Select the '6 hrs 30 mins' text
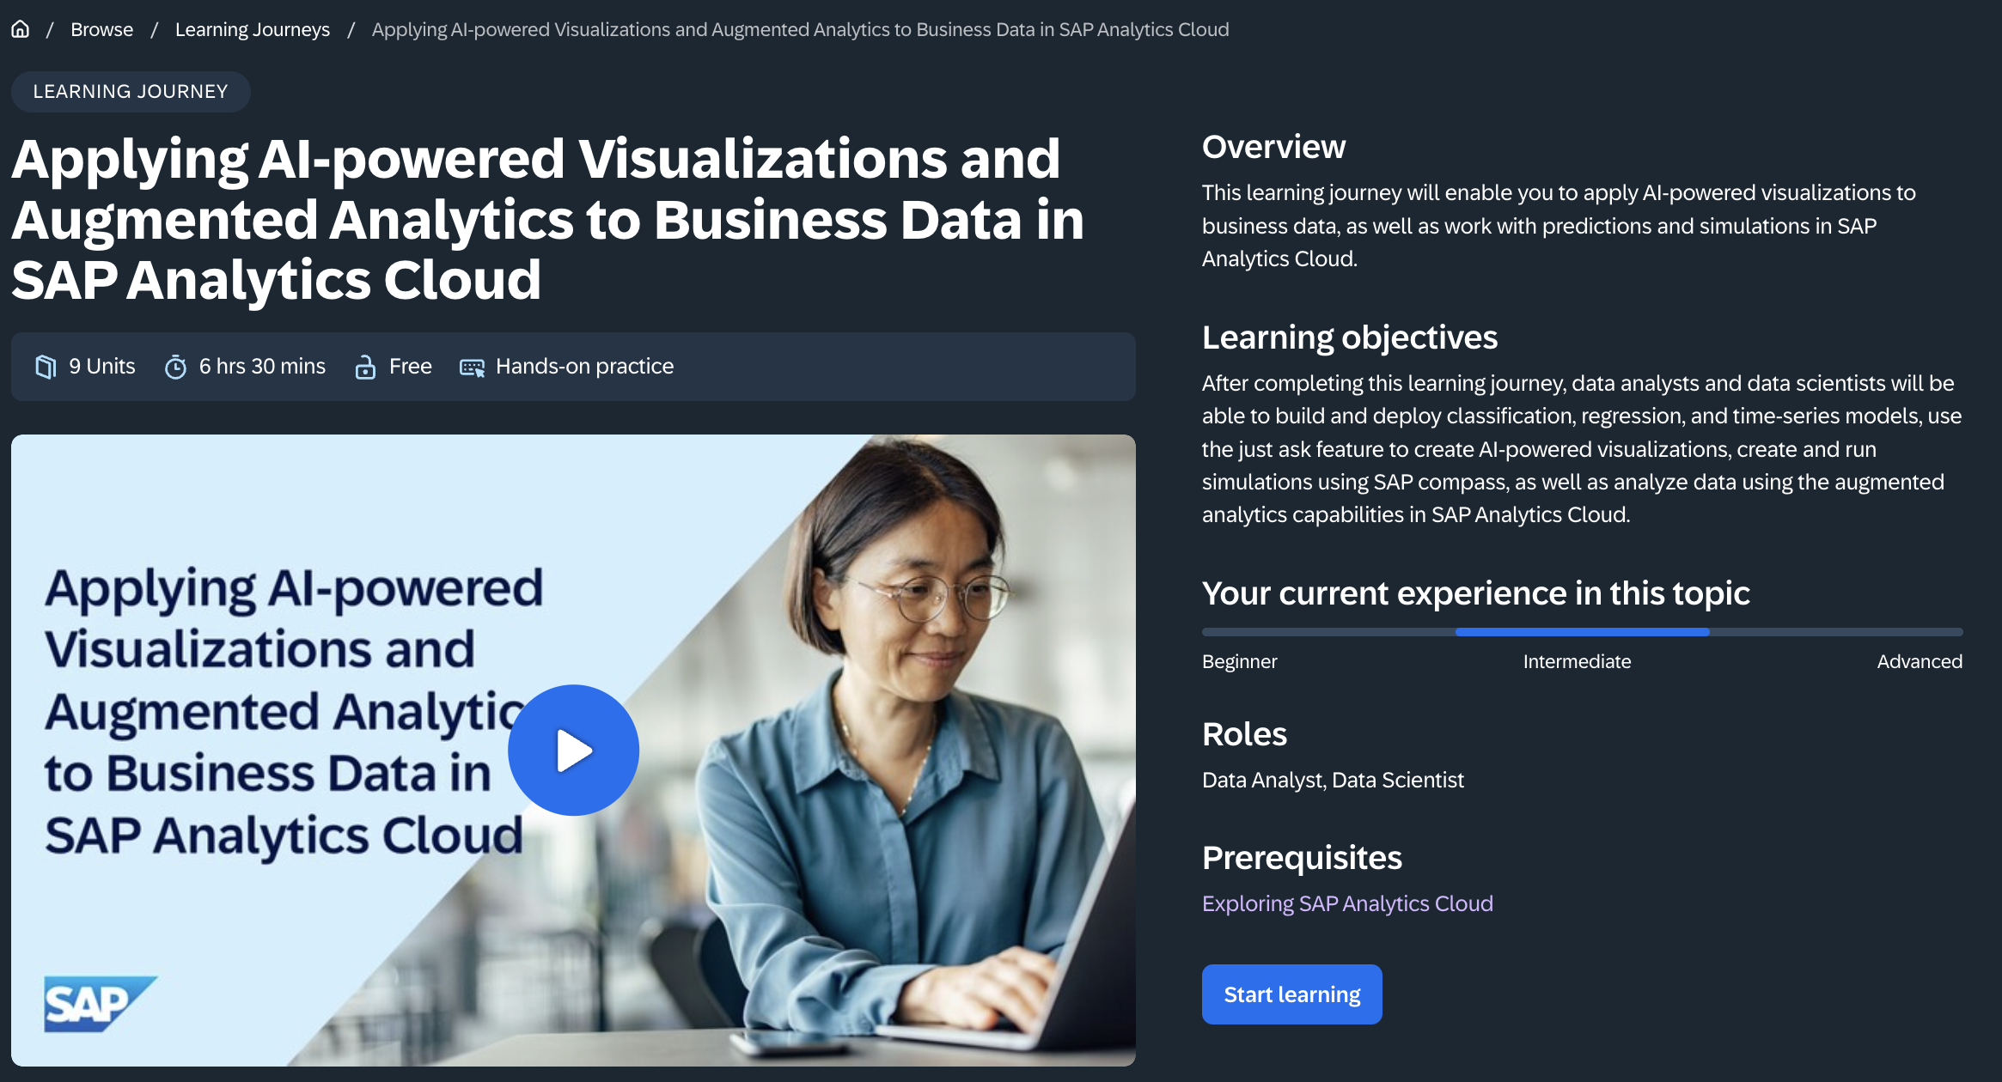Screen dimensions: 2002x1082 pos(262,366)
